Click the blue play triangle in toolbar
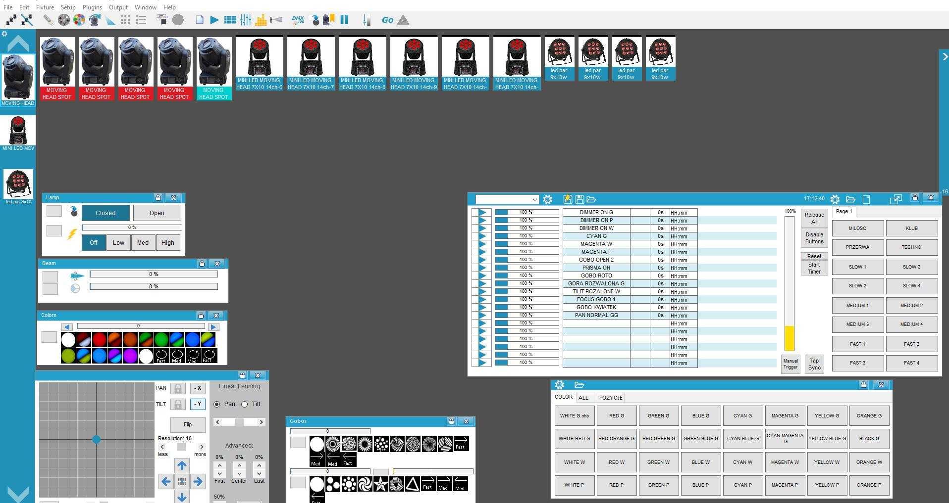 point(214,20)
